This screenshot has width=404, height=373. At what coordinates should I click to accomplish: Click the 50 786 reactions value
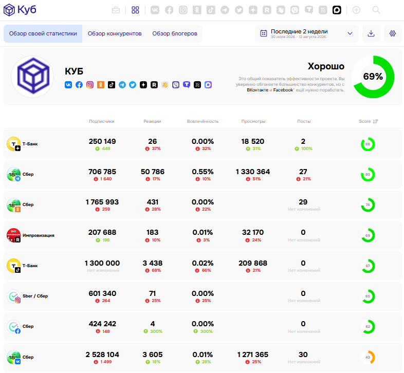click(x=153, y=172)
